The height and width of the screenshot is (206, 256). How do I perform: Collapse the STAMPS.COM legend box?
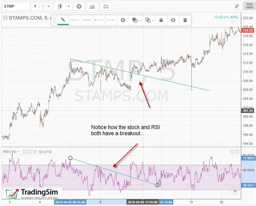point(5,18)
